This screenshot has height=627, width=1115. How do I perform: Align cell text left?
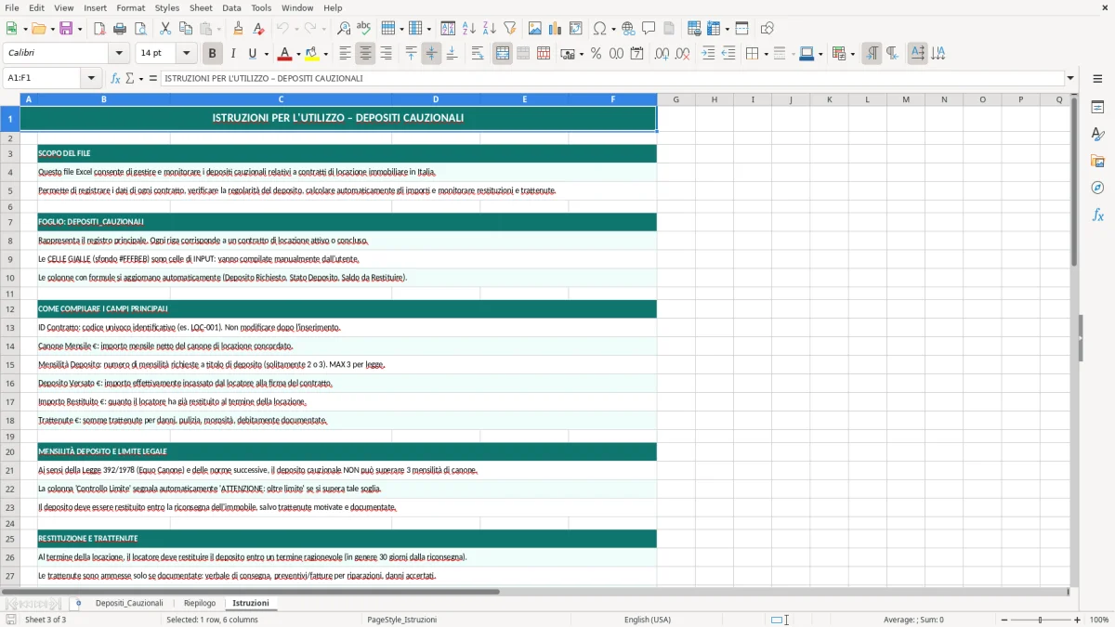(x=345, y=54)
